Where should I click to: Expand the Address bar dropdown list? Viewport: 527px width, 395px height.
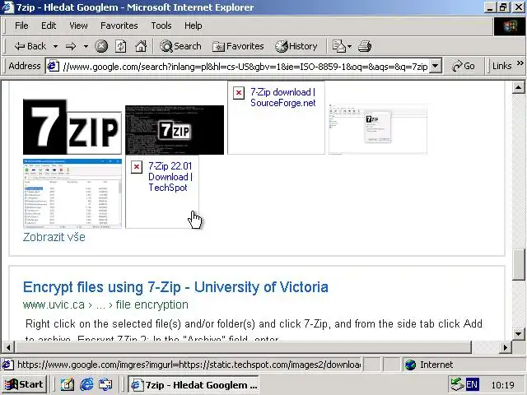point(435,66)
